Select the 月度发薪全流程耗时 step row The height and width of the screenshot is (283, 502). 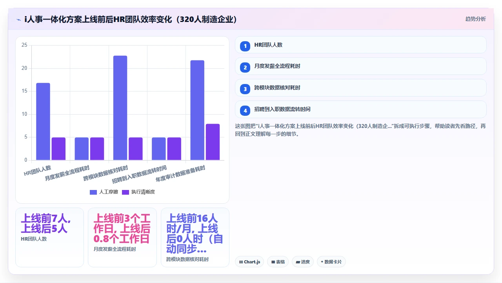tap(360, 66)
